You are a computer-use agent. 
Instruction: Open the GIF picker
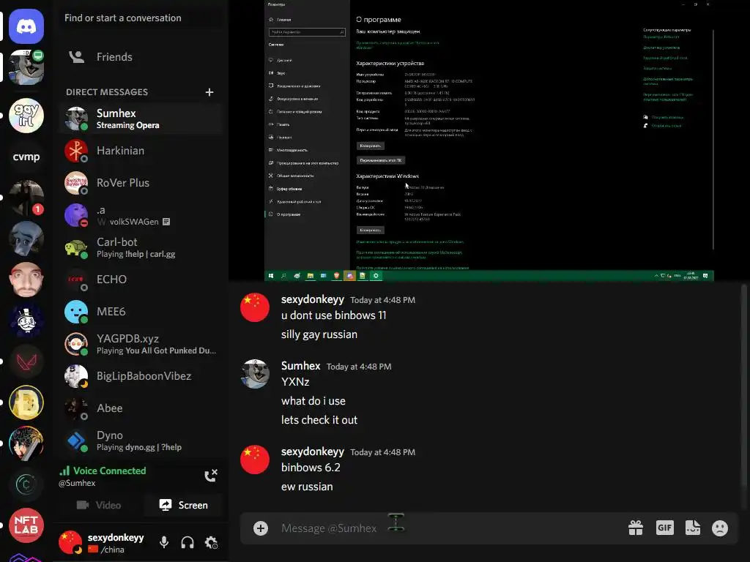[x=665, y=528]
